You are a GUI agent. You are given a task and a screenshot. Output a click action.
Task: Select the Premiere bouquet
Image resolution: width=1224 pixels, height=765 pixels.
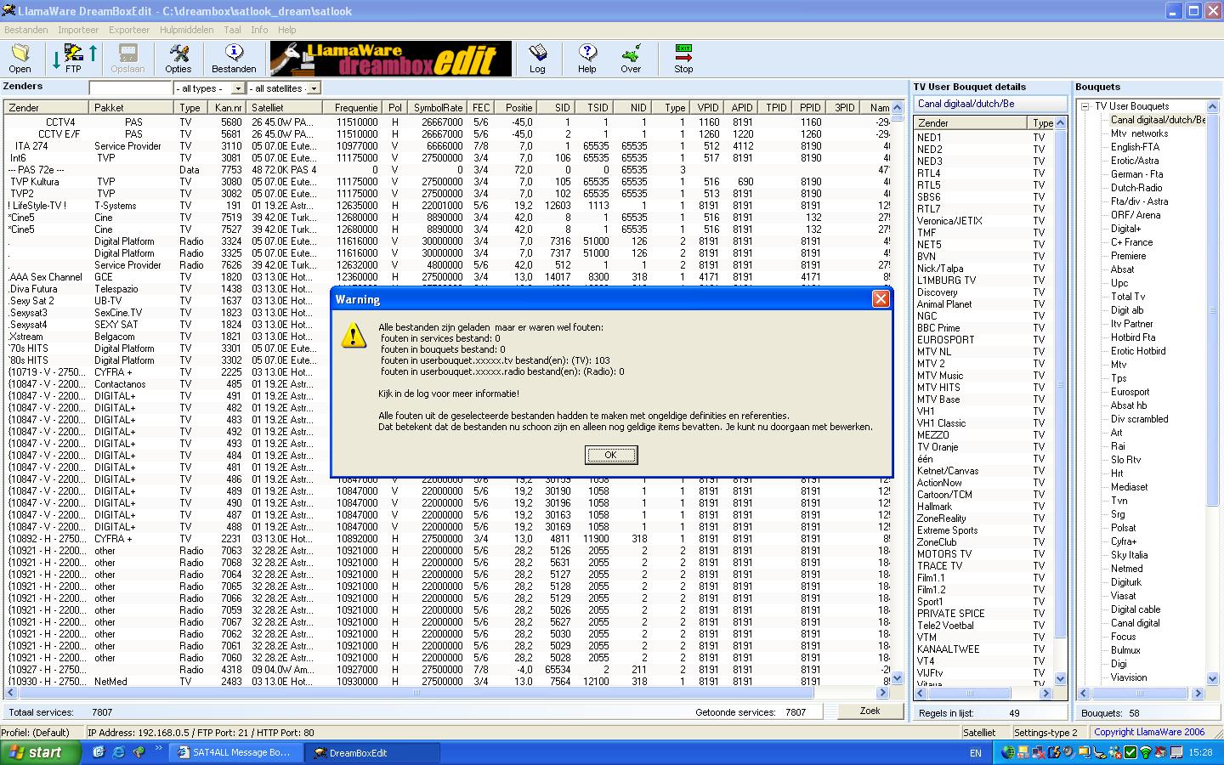coord(1128,256)
